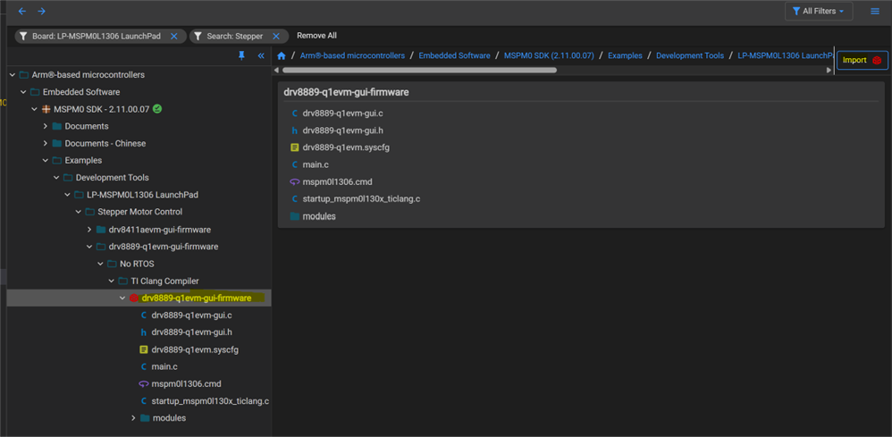Click syscfg file icon in tree
Screen dimensions: 892x437
tap(144, 349)
